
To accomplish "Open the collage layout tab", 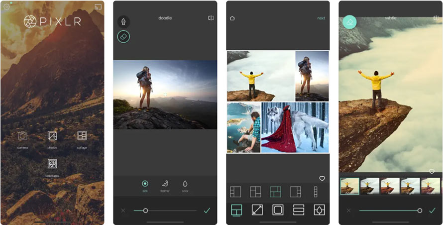I will (236, 210).
